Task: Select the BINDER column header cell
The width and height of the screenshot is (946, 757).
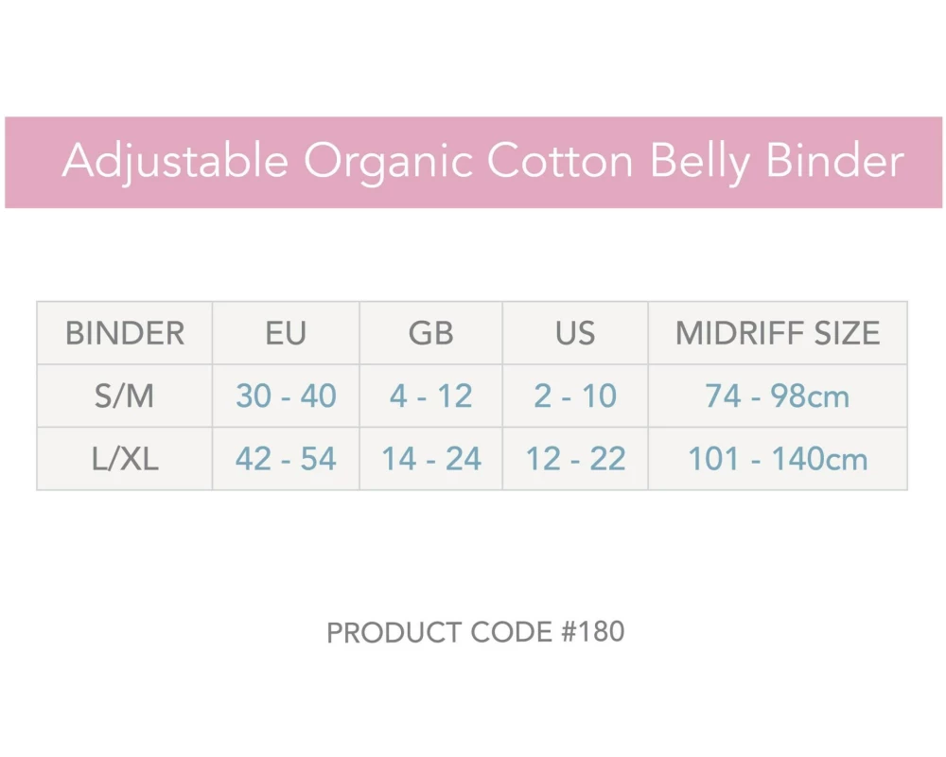Action: coord(125,333)
